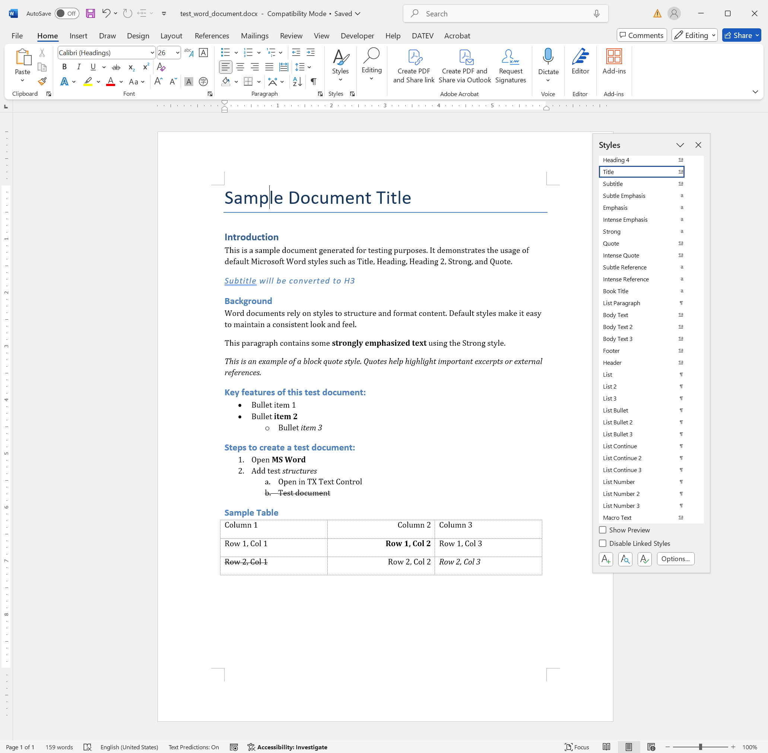Toggle Show/Hide paragraph marks
This screenshot has height=753, width=768.
(314, 82)
